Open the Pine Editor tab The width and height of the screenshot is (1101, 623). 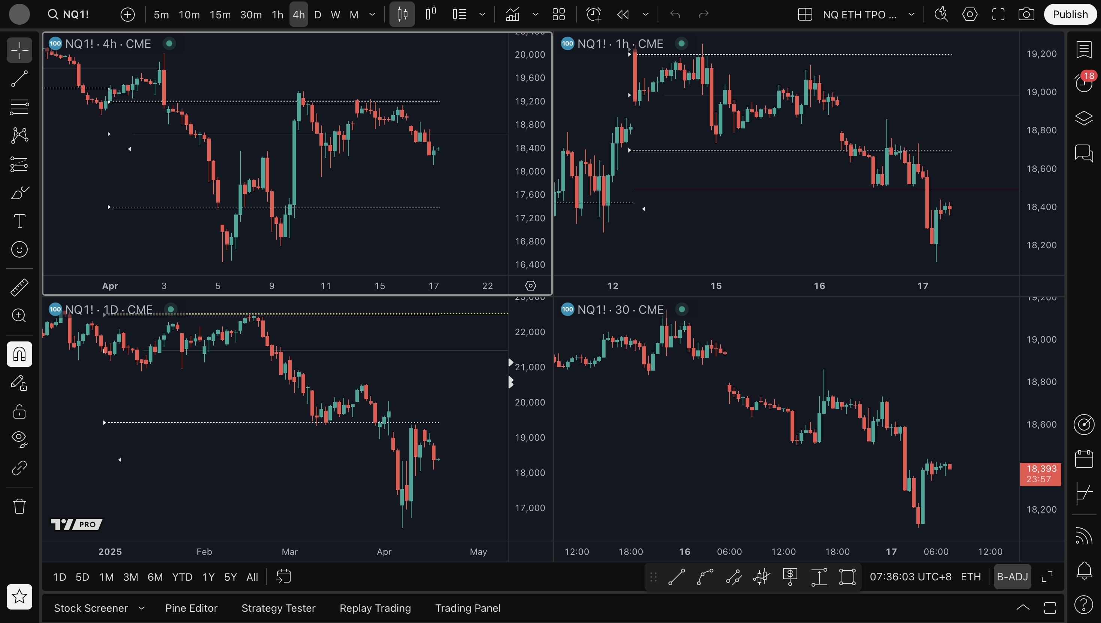click(191, 608)
